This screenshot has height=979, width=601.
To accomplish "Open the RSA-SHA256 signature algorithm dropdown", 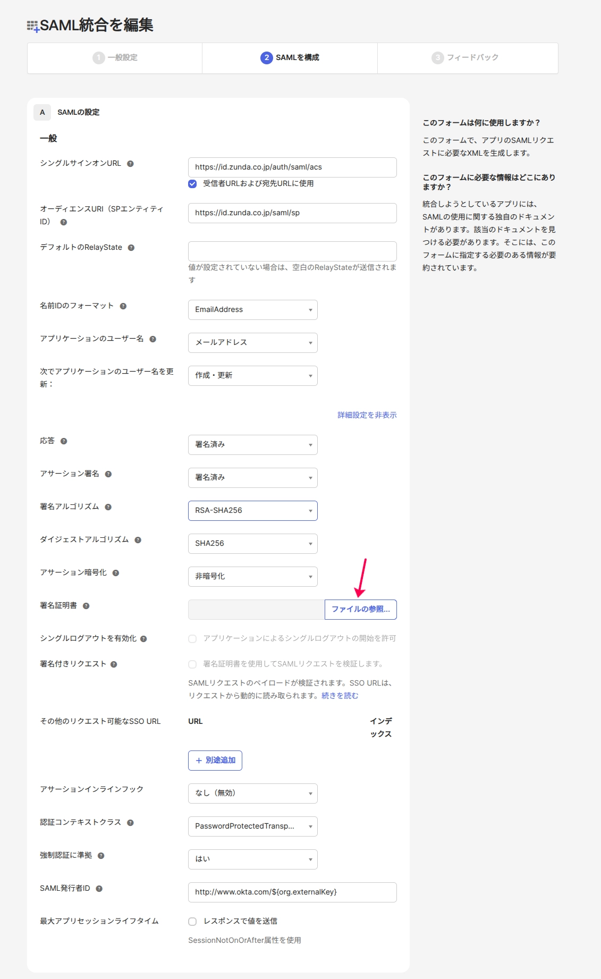I will (x=253, y=511).
